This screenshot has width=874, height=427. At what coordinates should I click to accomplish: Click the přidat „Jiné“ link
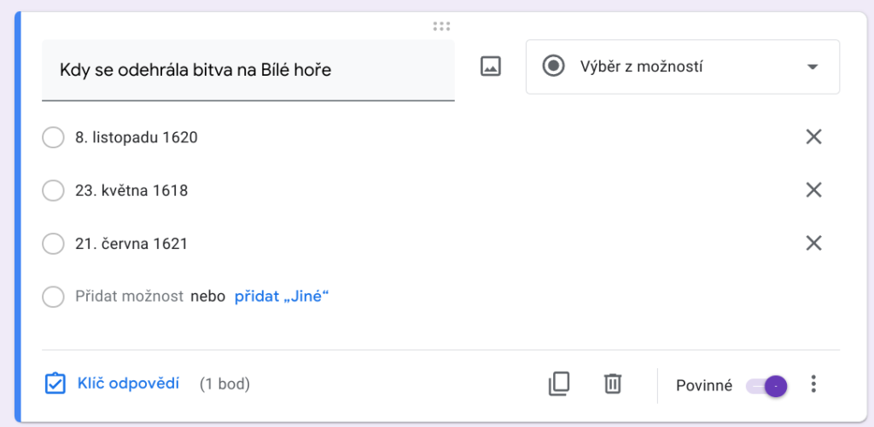pyautogui.click(x=282, y=297)
